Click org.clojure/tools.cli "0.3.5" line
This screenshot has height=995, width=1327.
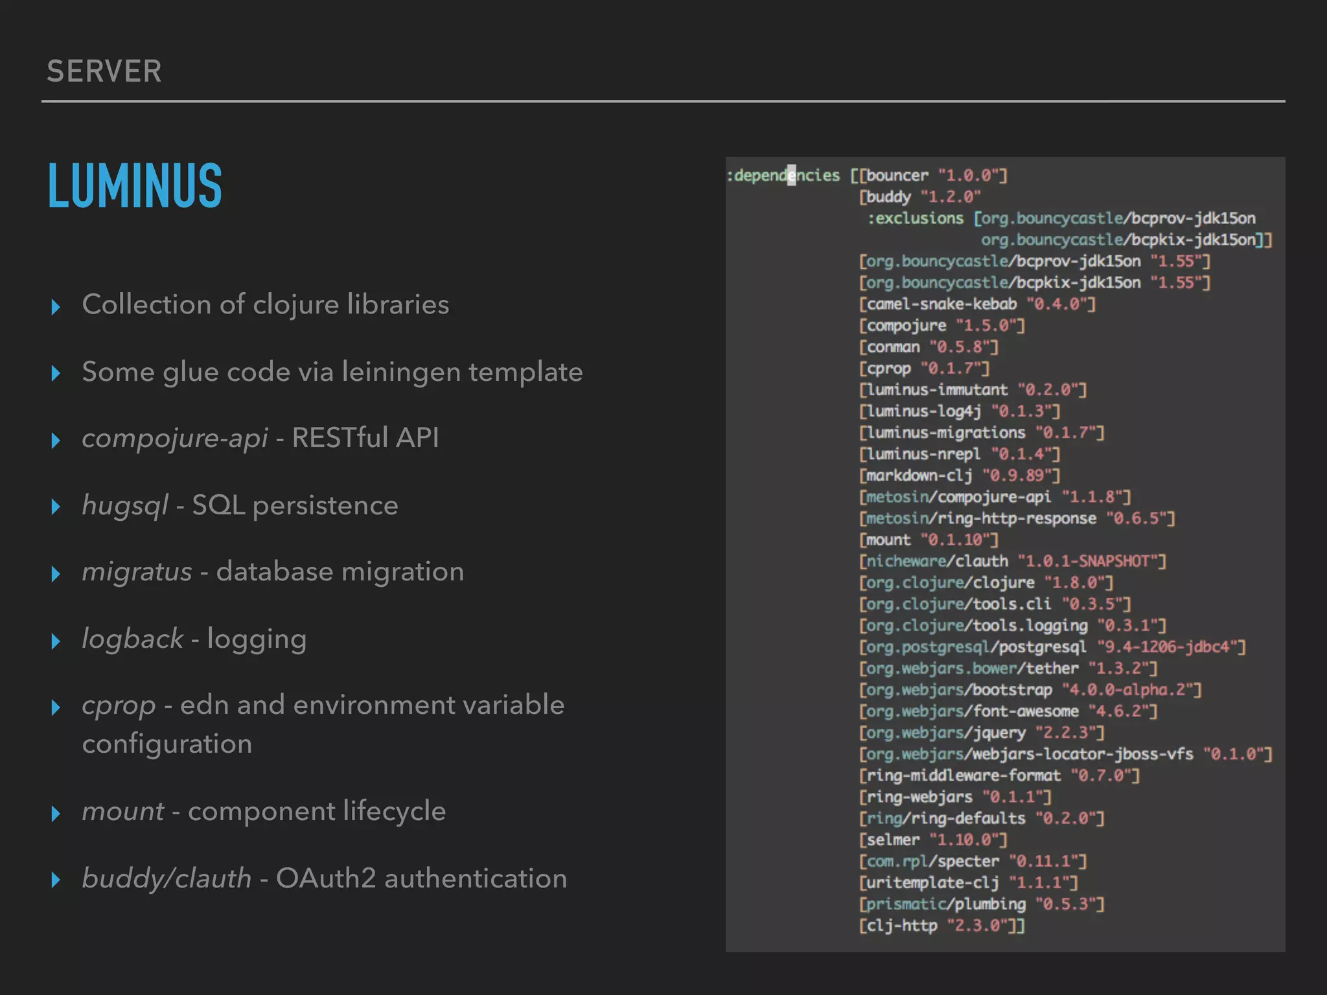995,604
